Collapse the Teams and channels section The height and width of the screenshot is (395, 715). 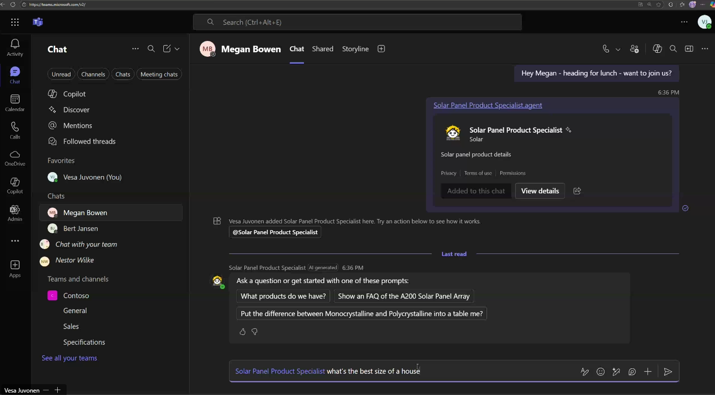tap(78, 279)
